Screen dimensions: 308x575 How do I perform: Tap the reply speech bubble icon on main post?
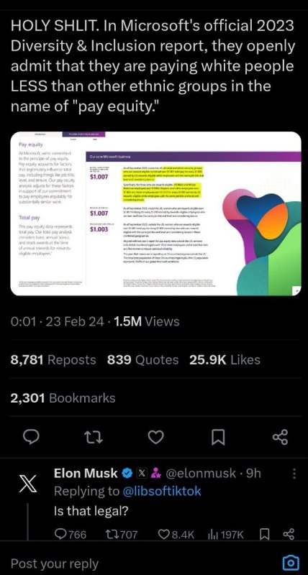(31, 438)
